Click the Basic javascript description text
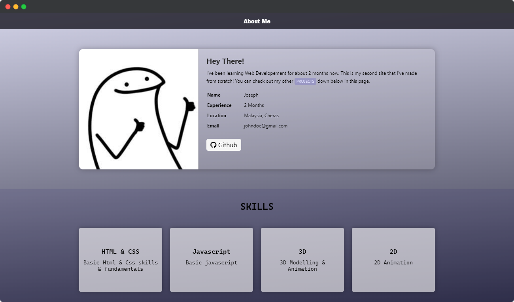514x302 pixels. click(x=212, y=262)
